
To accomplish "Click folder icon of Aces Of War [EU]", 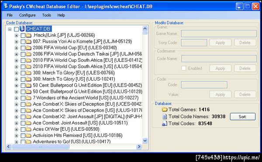I will tap(28, 129).
